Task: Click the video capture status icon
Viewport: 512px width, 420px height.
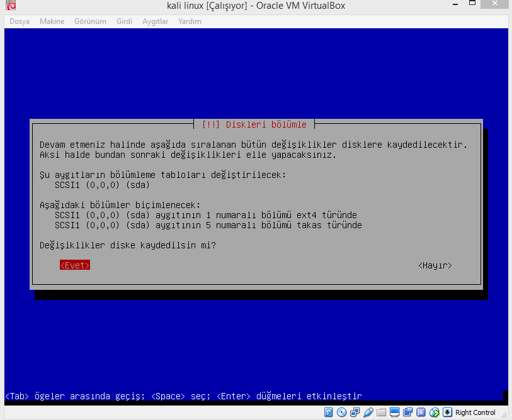Action: pyautogui.click(x=408, y=412)
